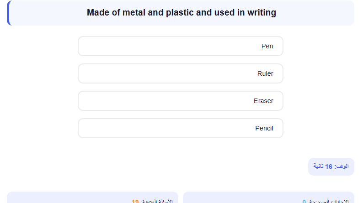
Task: Open the correct answers panel showing 0
Action: click(x=268, y=198)
